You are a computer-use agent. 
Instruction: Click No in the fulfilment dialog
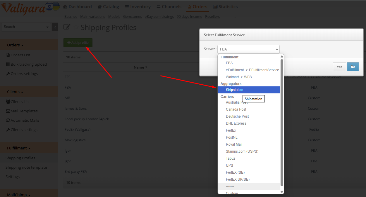point(353,67)
